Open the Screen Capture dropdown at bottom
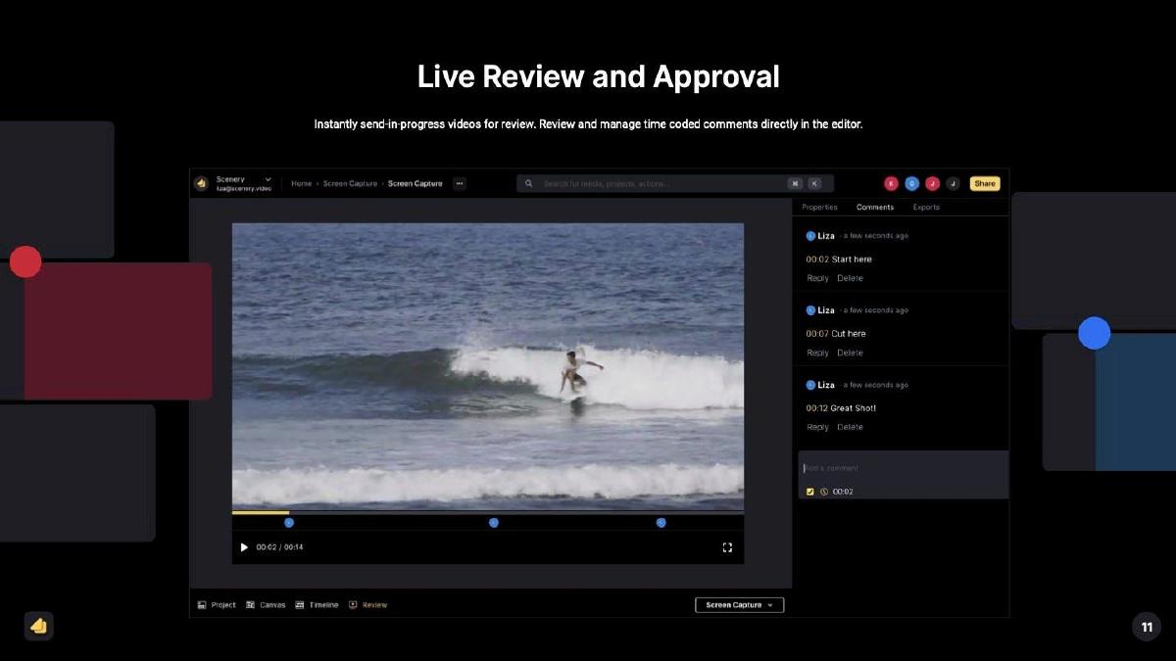Image resolution: width=1176 pixels, height=661 pixels. [740, 605]
